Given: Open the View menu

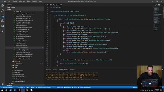Looking at the screenshot, I should pos(20,2).
